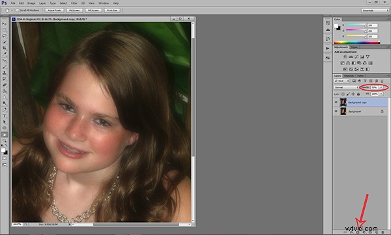Open the document status bar arrow menu

[70, 225]
